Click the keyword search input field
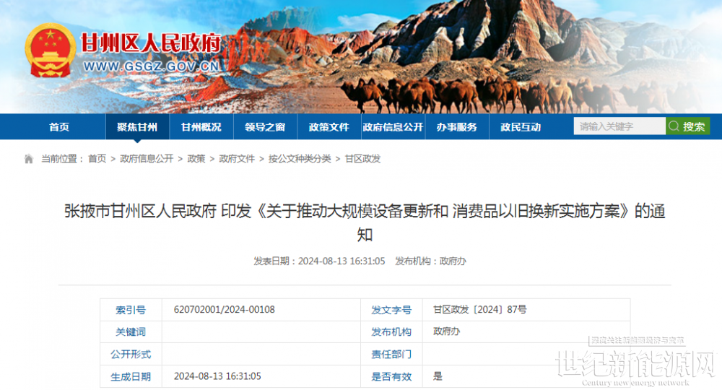722x390 pixels. pos(619,126)
